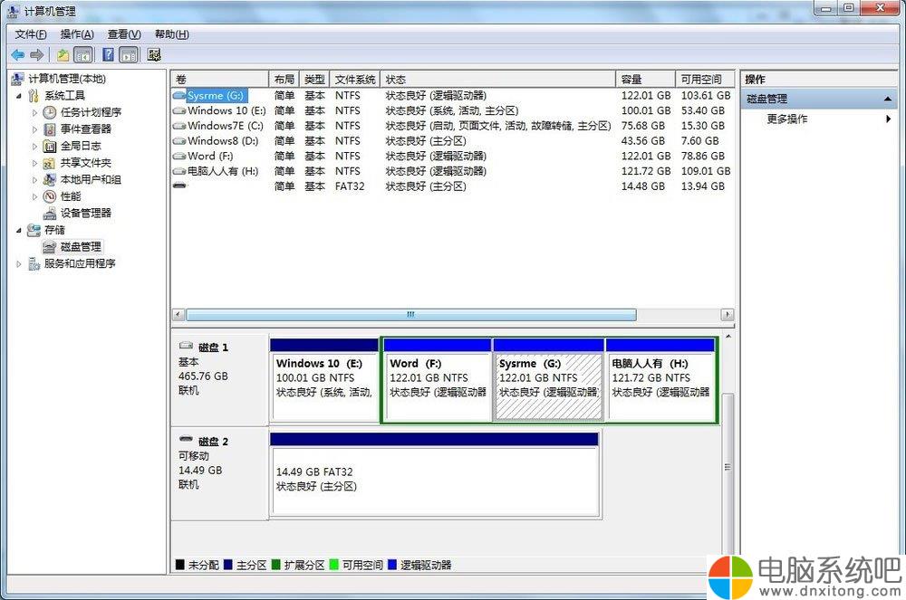Select 磁盘管理 in the tree

[x=81, y=247]
